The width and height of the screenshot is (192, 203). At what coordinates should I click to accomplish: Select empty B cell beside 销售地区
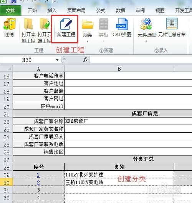[x=128, y=152]
